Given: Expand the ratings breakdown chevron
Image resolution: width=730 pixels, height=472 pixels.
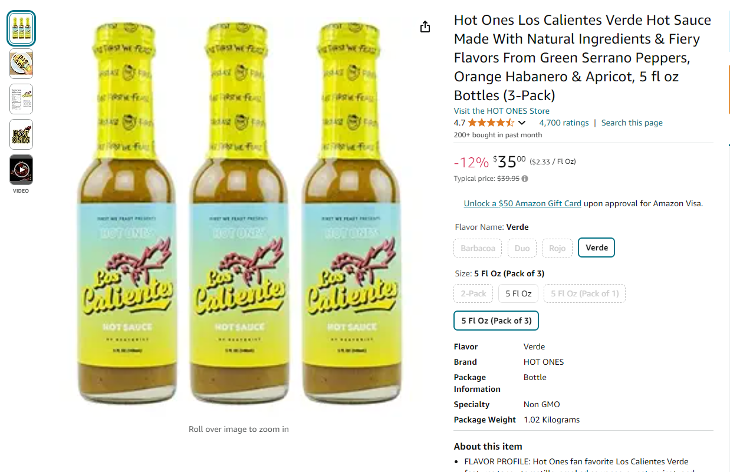Looking at the screenshot, I should tap(521, 123).
